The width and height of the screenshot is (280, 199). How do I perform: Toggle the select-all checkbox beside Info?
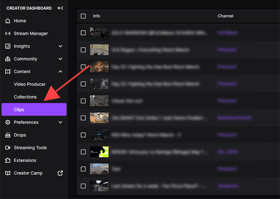[83, 16]
